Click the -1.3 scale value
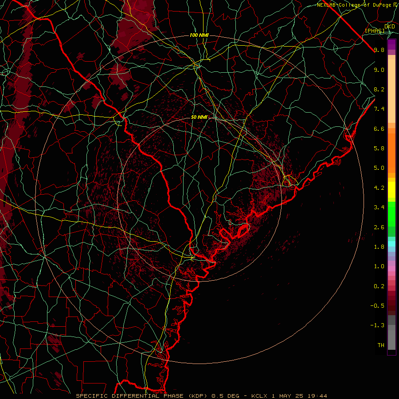 point(377,325)
